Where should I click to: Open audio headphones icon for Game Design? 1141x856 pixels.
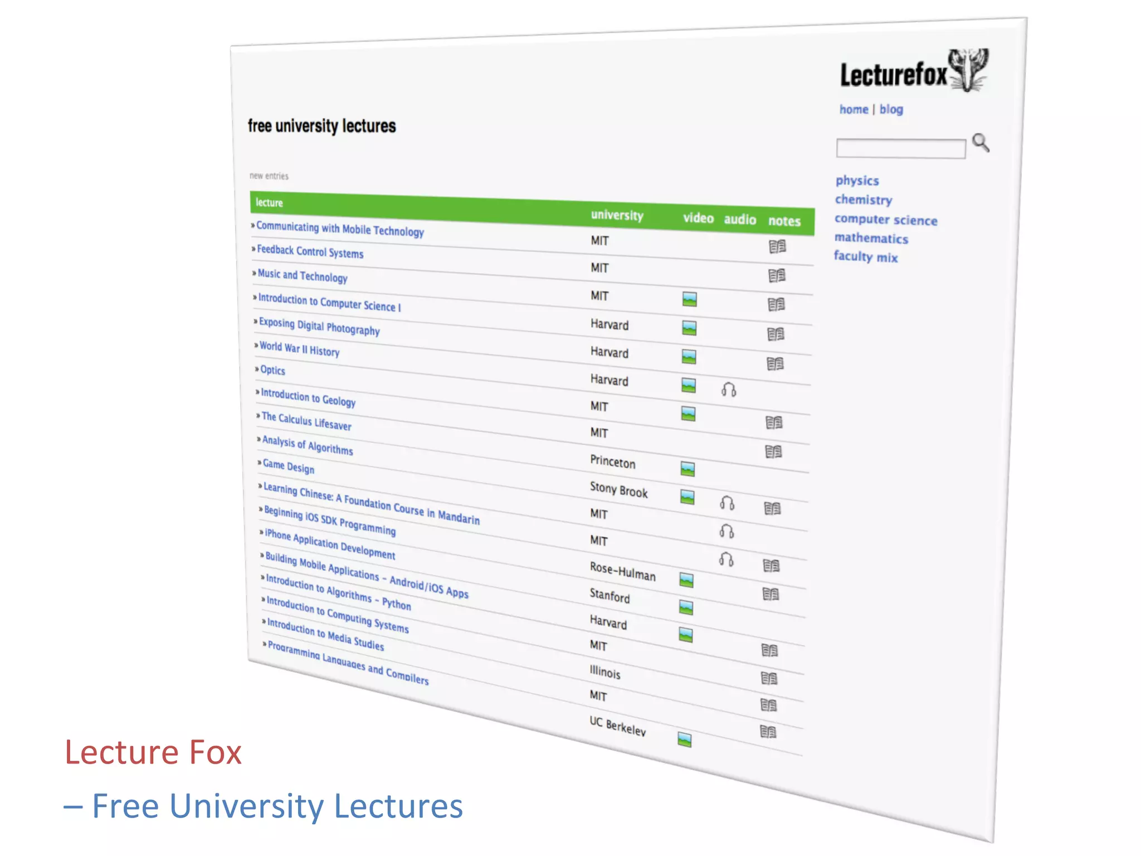[x=726, y=531]
